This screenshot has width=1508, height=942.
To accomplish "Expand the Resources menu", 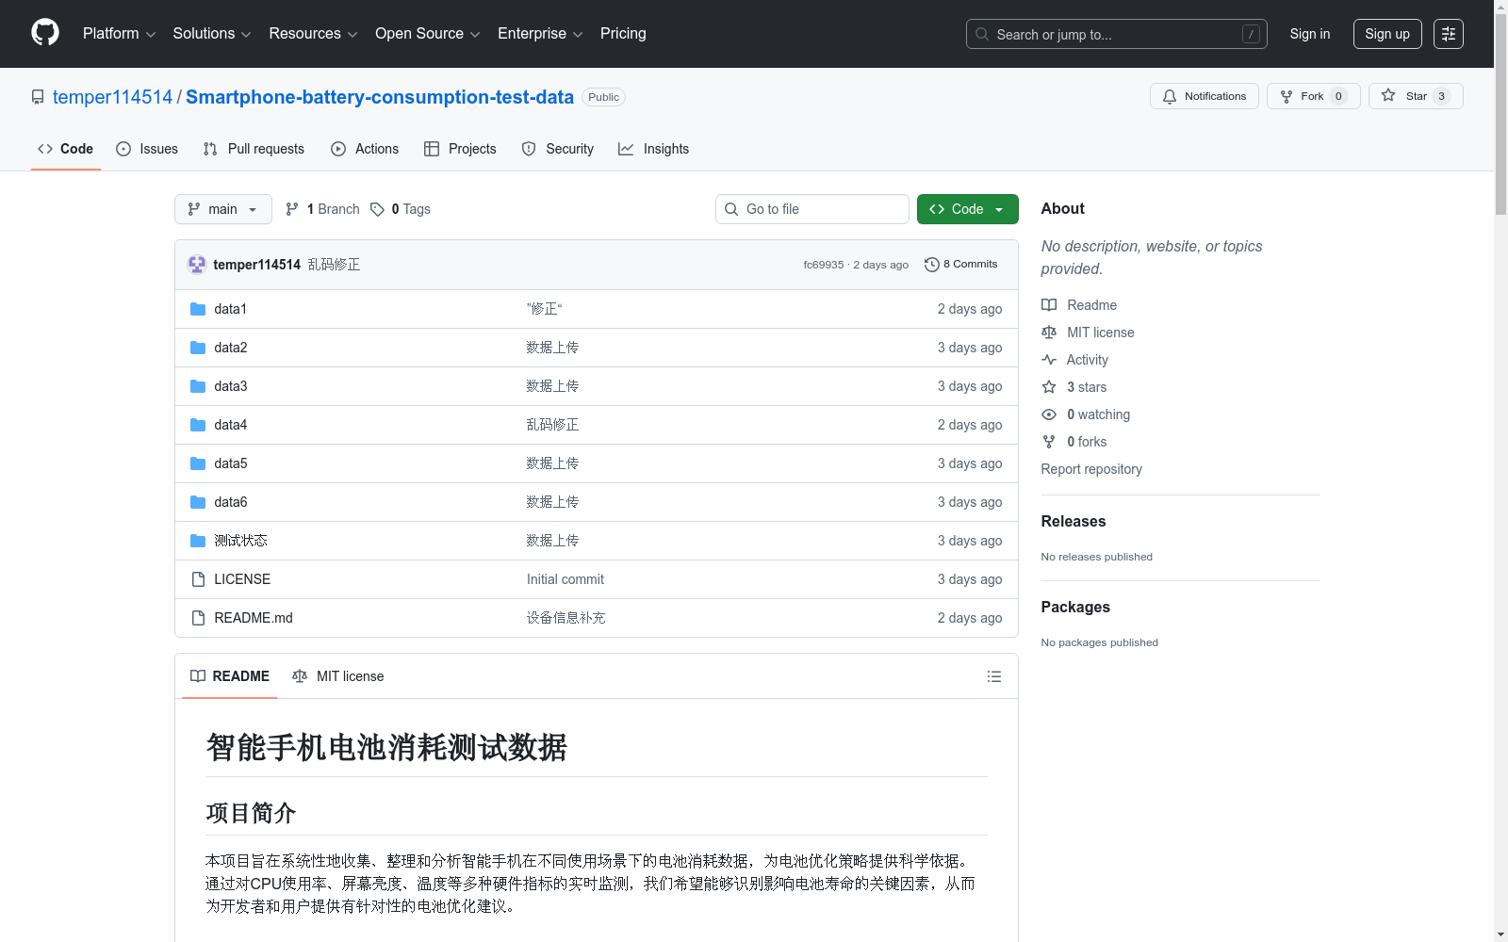I will pyautogui.click(x=314, y=34).
